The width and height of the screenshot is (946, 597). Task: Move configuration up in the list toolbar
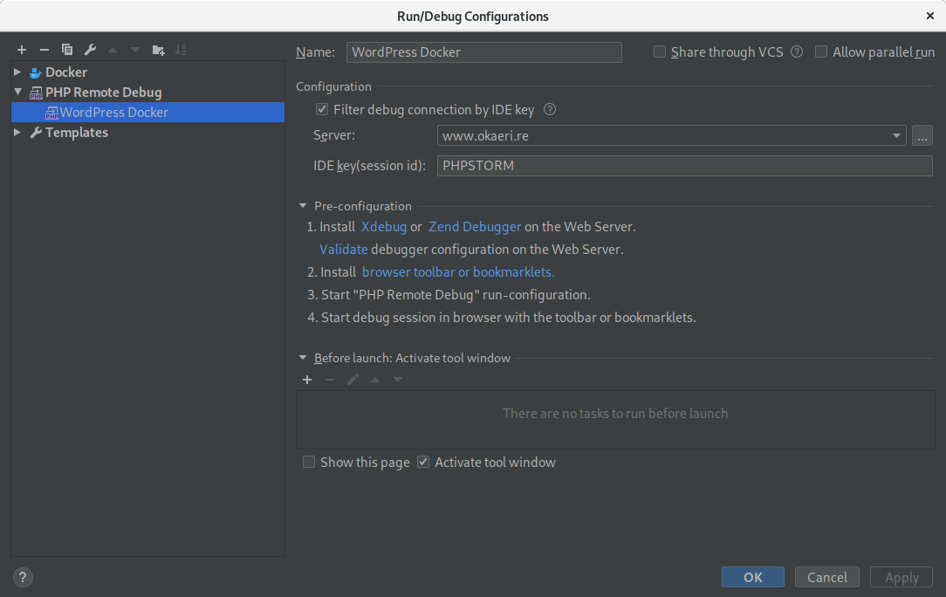point(113,50)
